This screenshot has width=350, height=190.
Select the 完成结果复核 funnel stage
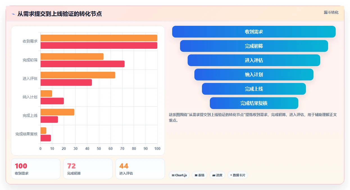point(254,103)
